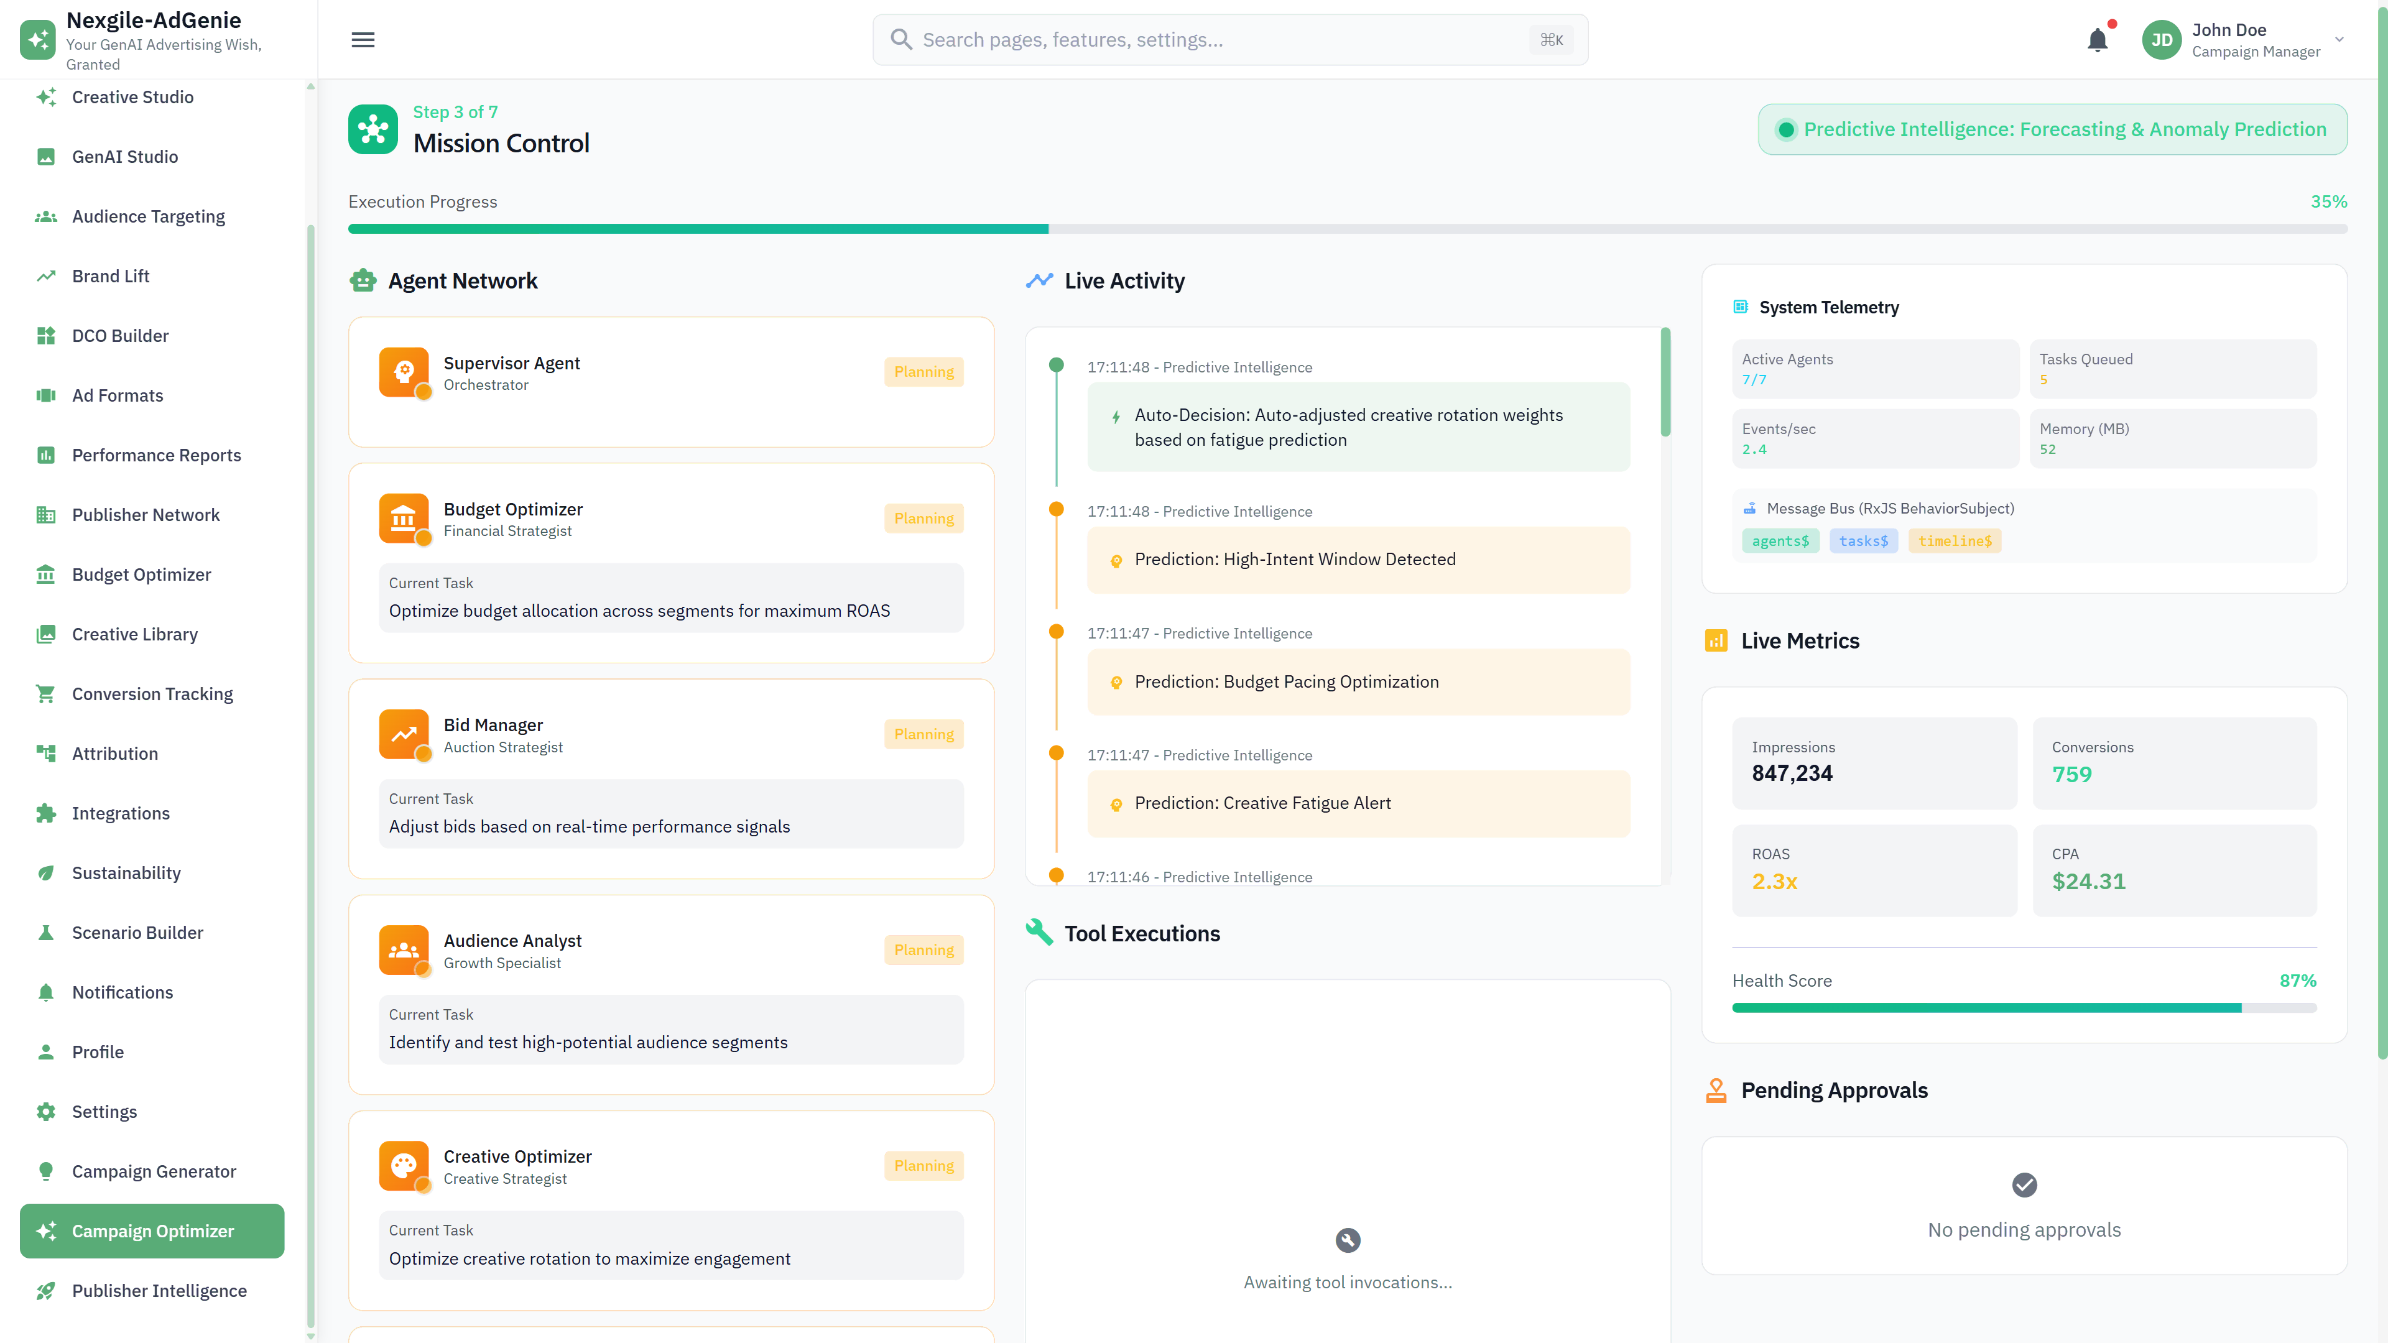Select Performance Reports in the sidebar
Viewport: 2388px width, 1343px height.
tap(45, 455)
